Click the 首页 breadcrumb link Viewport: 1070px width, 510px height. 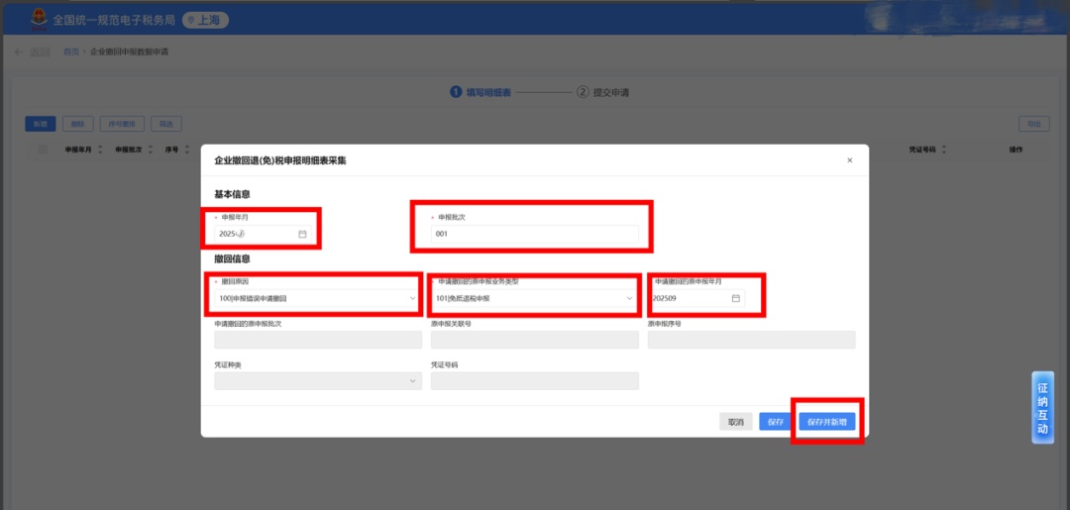pos(70,51)
